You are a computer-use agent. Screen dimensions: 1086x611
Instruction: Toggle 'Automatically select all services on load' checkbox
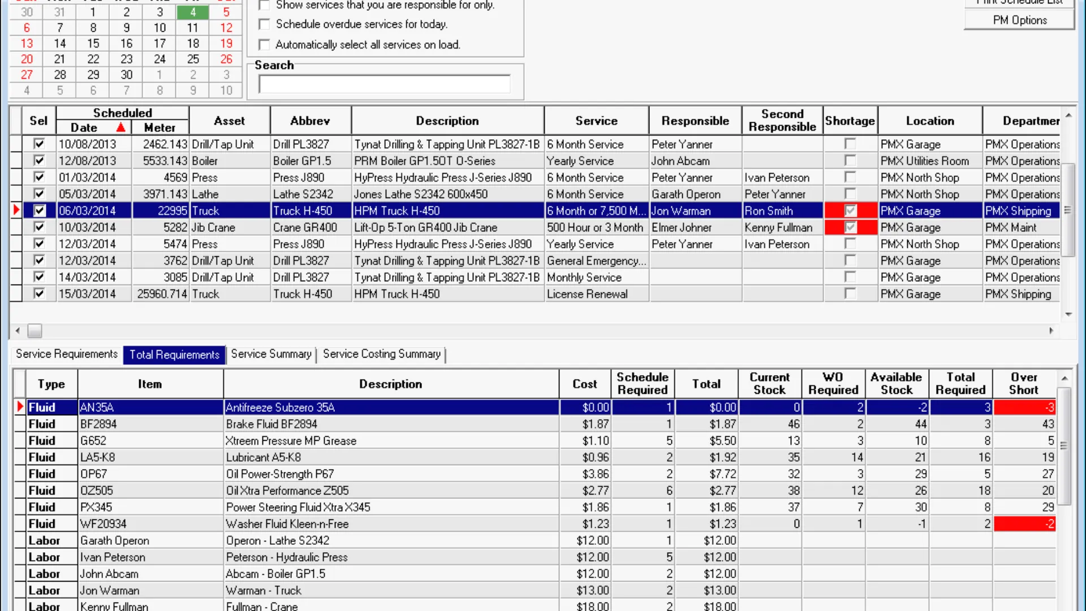pos(264,45)
